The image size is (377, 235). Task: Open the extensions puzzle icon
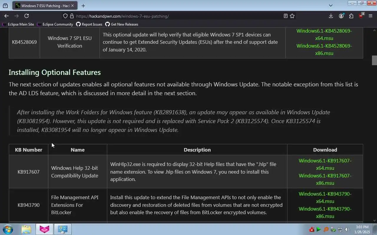[351, 16]
